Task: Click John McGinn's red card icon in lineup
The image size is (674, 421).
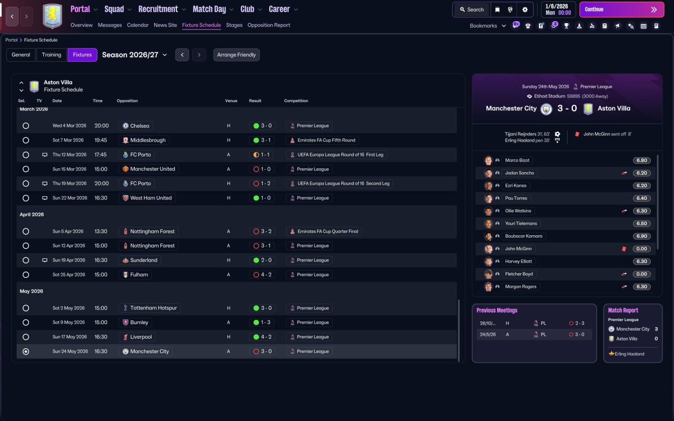Action: click(624, 249)
